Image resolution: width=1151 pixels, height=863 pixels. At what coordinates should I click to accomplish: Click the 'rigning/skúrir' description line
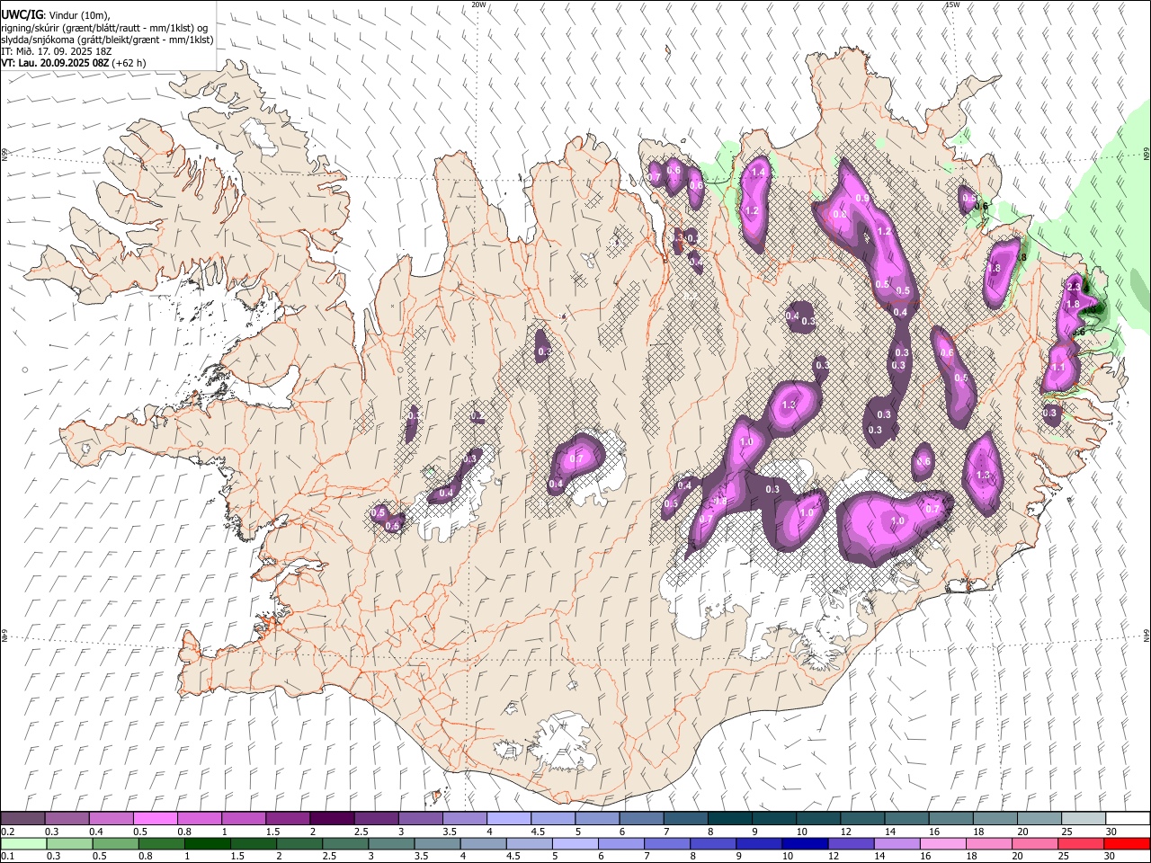(104, 28)
